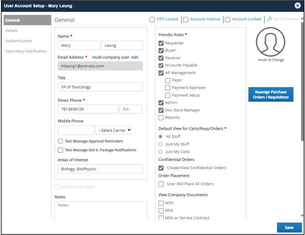Go to Secondary Notification tab
The height and width of the screenshot is (235, 305).
tap(26, 51)
